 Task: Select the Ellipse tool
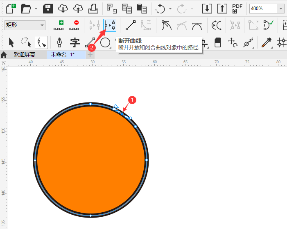pos(105,42)
